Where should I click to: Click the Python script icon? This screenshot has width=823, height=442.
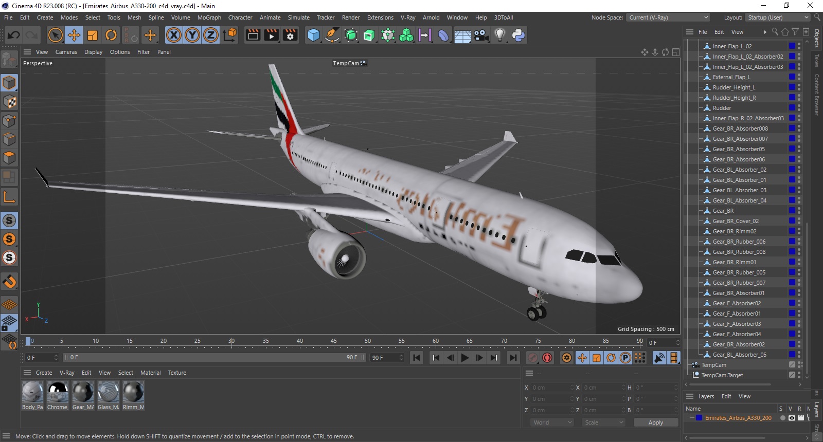[518, 35]
